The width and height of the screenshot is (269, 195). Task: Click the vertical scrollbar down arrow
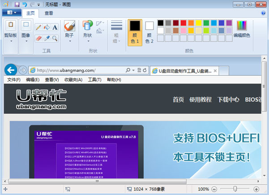tap(264, 176)
